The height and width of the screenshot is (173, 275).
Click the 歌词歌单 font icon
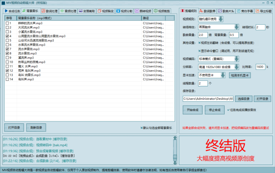pyautogui.click(x=201, y=11)
